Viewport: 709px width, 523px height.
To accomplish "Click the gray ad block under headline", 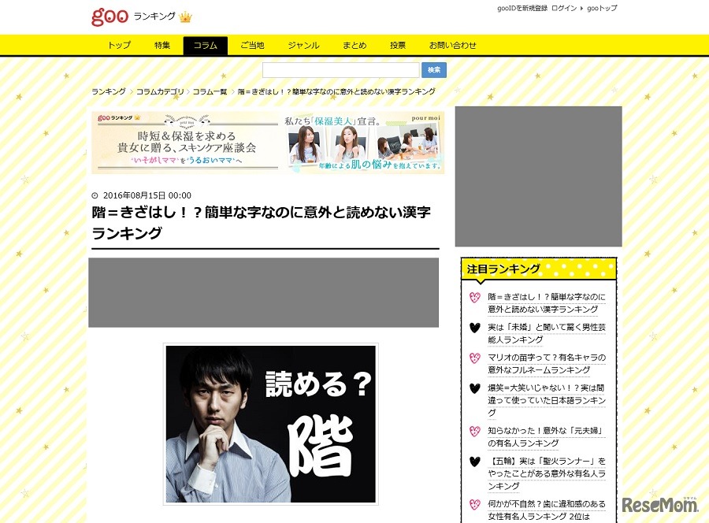I will click(263, 292).
